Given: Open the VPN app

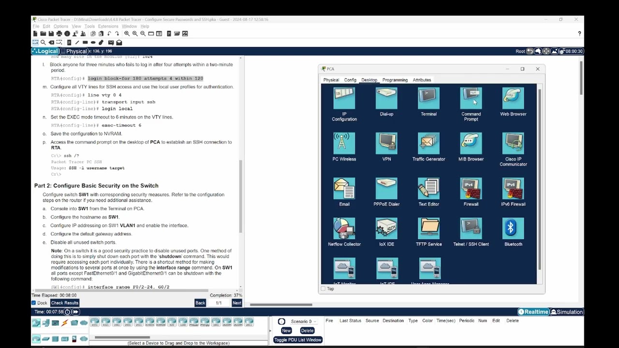Looking at the screenshot, I should [386, 144].
